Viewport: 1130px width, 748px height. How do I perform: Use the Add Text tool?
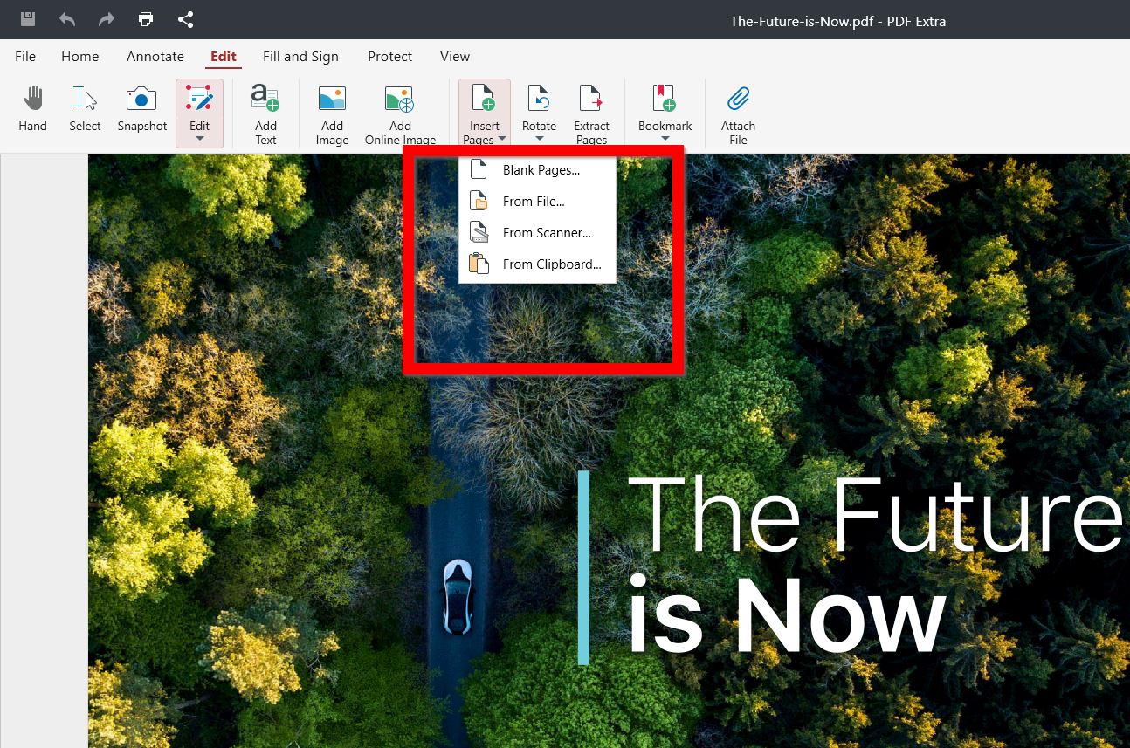coord(265,109)
